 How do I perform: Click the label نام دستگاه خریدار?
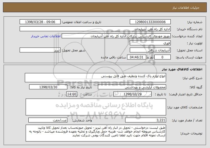[190, 29]
